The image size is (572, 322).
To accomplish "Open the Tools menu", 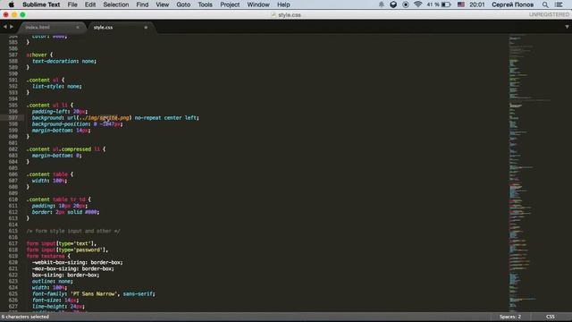I will tap(205, 4).
